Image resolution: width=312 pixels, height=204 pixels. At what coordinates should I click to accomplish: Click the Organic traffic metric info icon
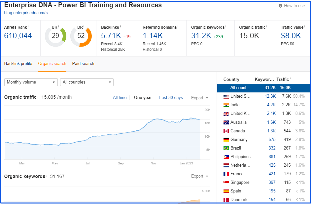pos(267,26)
